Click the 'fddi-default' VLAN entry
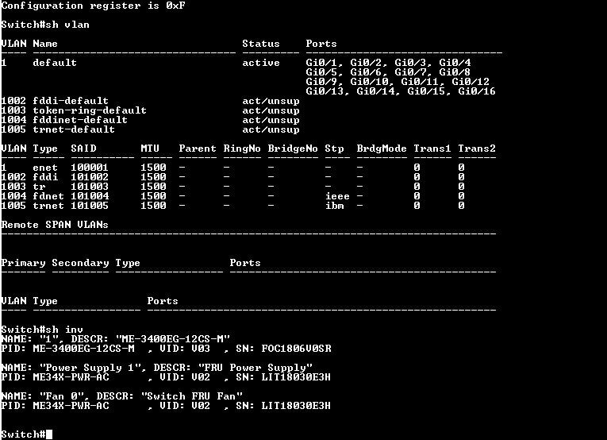This screenshot has height=440, width=607. 71,101
